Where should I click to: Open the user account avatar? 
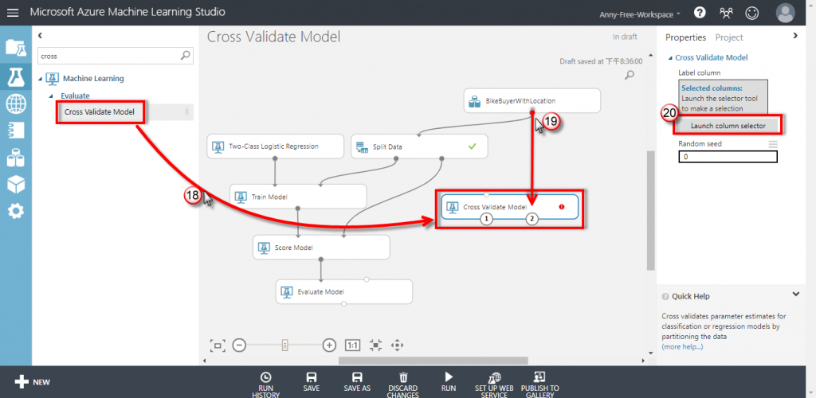[x=785, y=13]
